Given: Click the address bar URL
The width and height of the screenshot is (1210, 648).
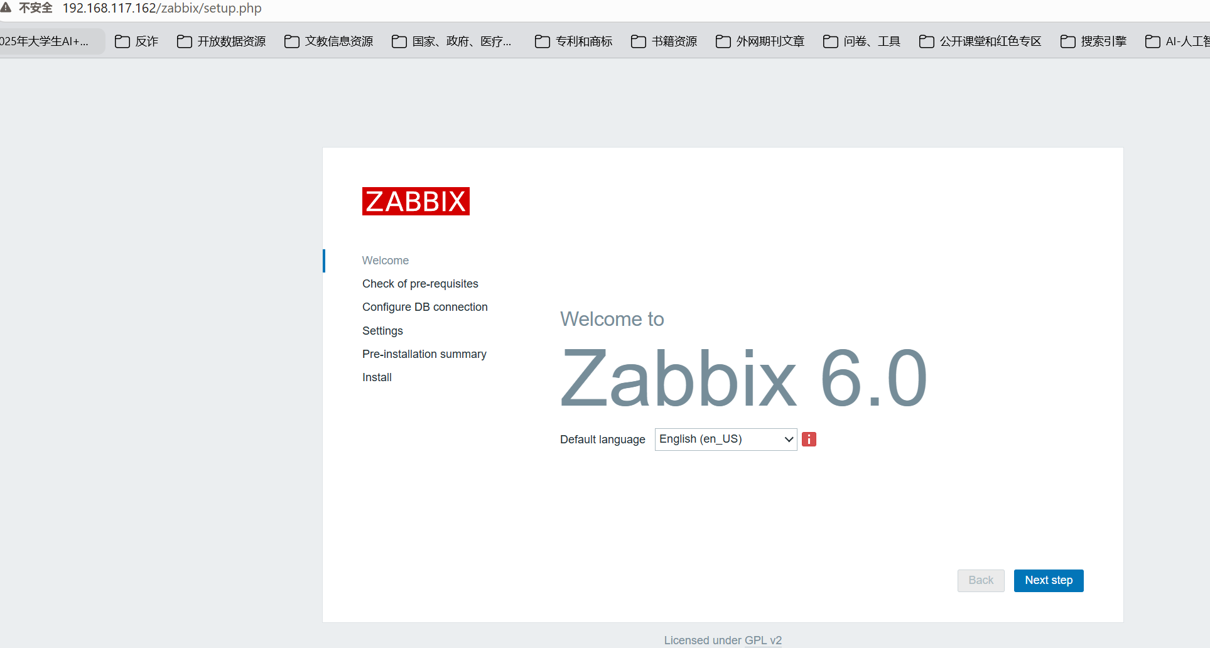Looking at the screenshot, I should pyautogui.click(x=162, y=8).
